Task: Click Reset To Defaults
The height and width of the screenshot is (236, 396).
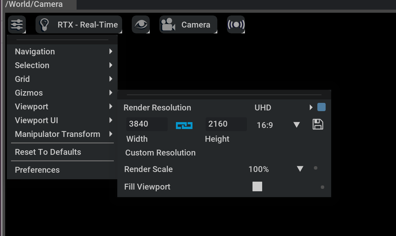Action: coord(48,152)
